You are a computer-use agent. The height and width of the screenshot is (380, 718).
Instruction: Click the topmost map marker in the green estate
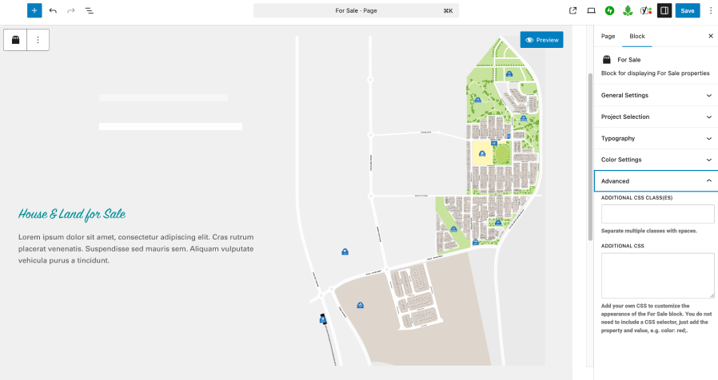(509, 73)
